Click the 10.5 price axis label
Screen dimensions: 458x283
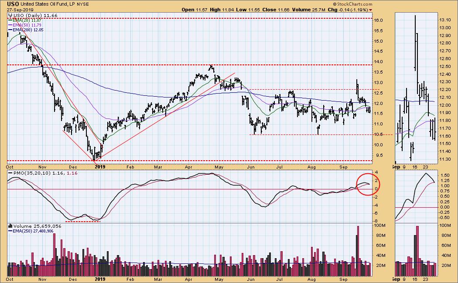click(379, 135)
